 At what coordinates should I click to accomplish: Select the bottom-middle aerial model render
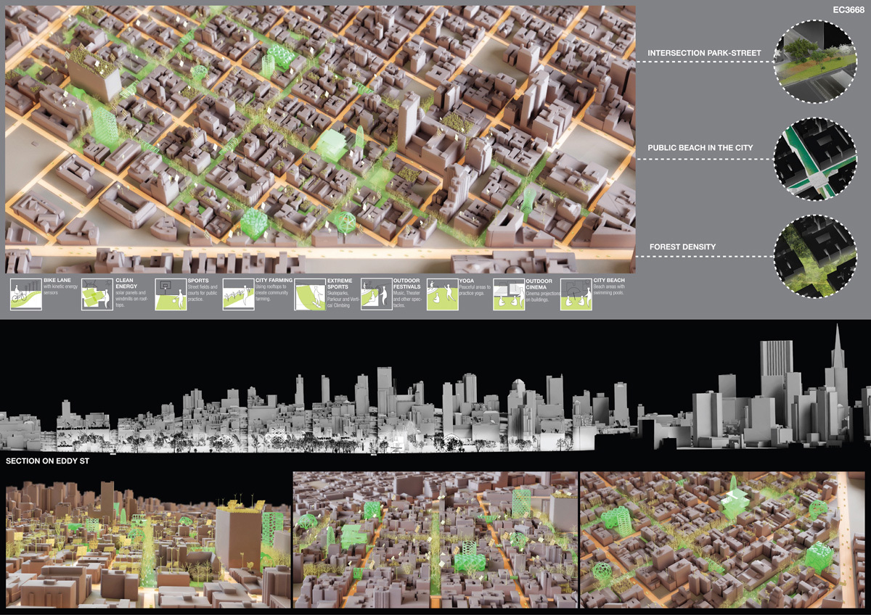pos(435,540)
